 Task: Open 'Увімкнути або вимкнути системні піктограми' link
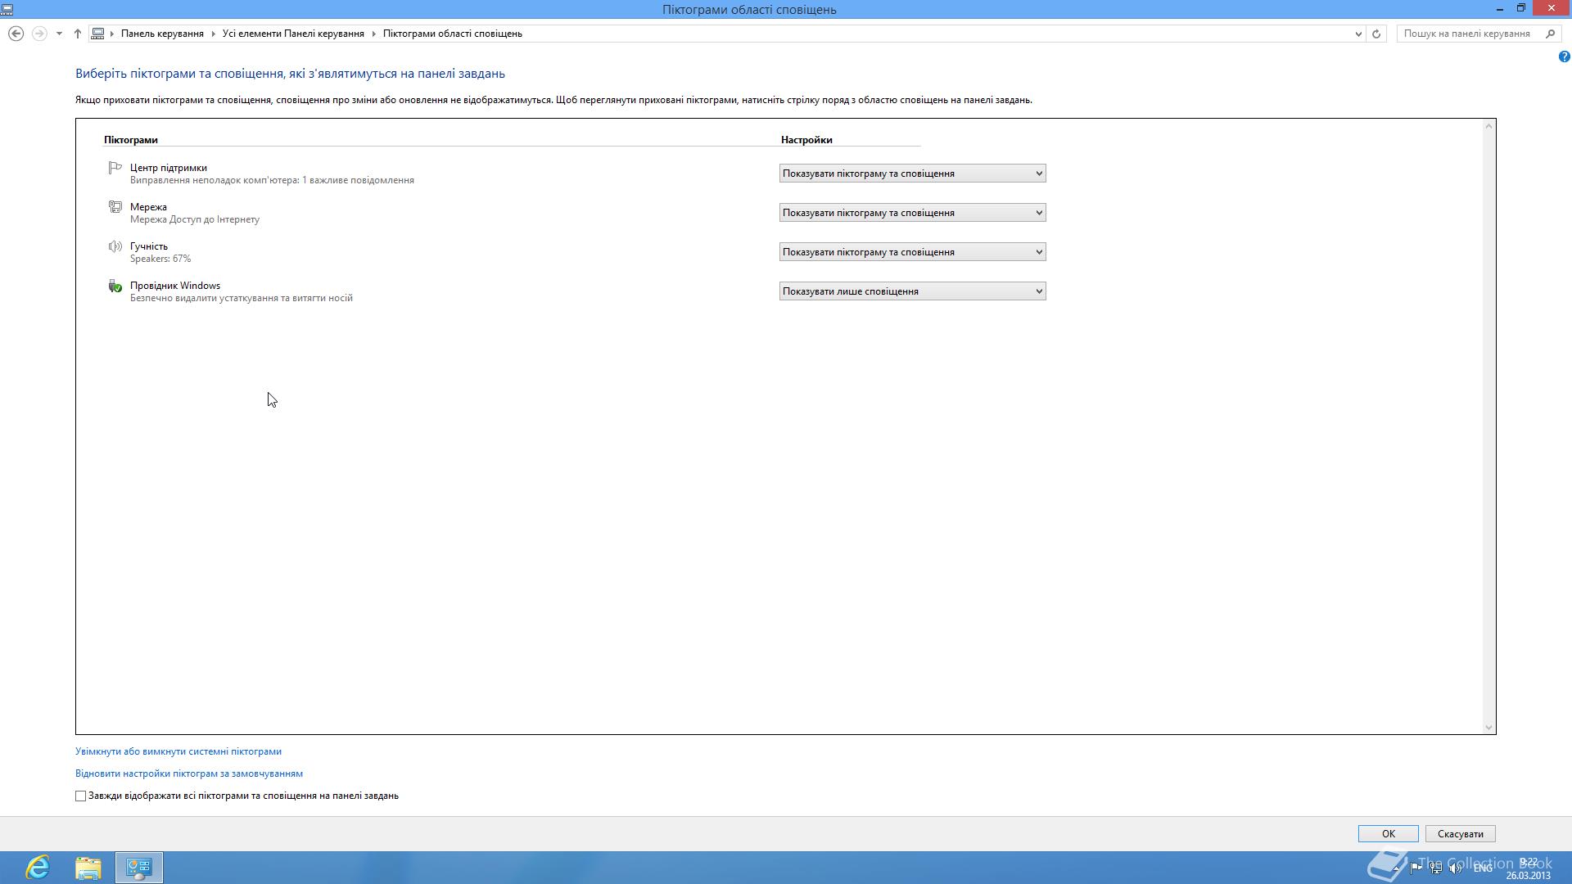178,751
